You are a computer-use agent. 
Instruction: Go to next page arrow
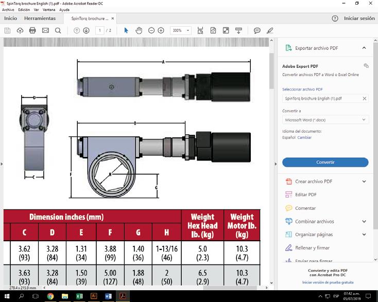[87, 30]
